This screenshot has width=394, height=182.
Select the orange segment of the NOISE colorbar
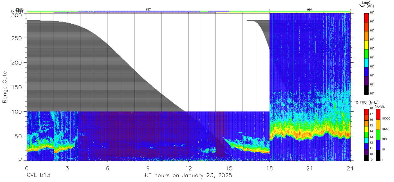click(378, 125)
